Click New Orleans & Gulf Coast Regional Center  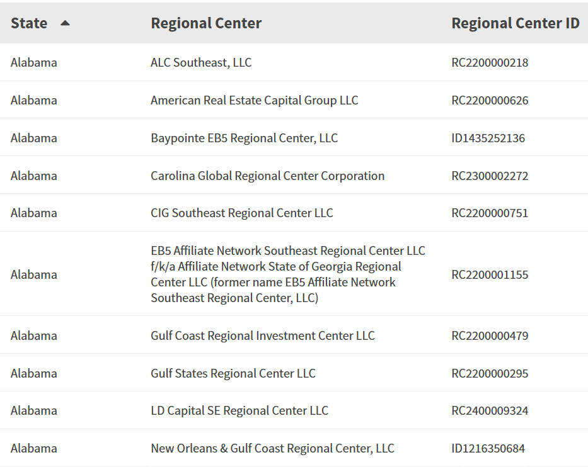[x=272, y=448]
